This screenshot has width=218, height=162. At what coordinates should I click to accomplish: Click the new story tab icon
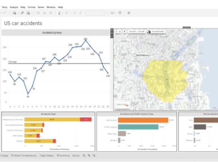(94, 156)
